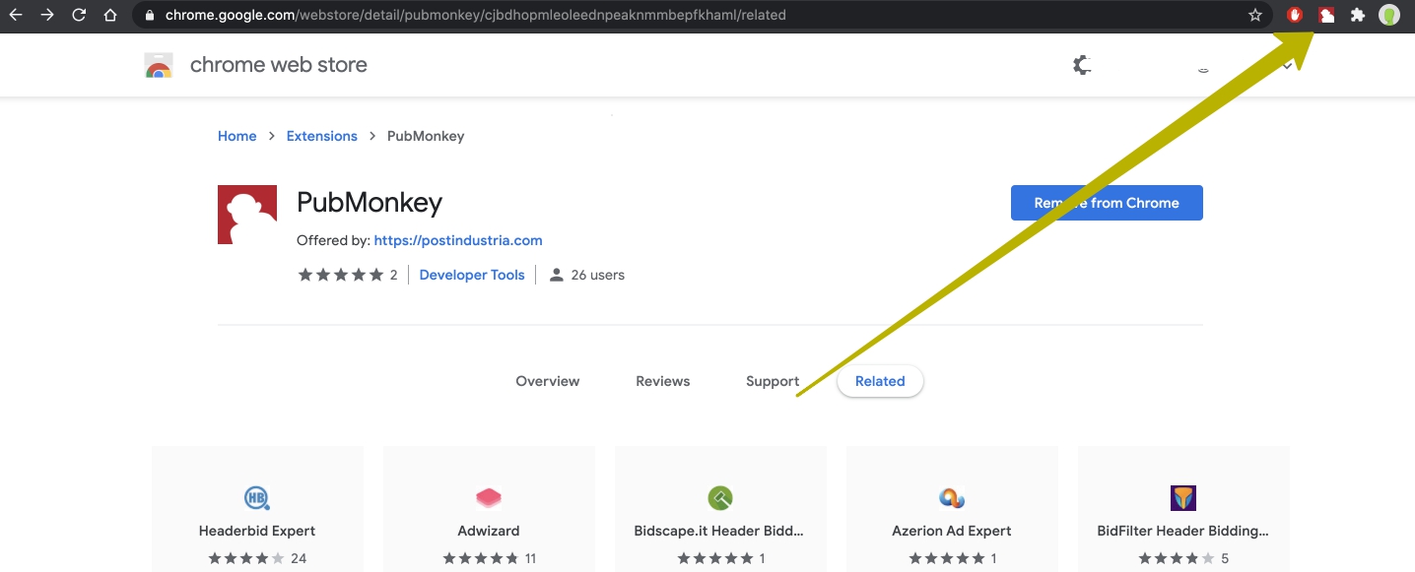
Task: Click the users person icon
Action: [557, 275]
